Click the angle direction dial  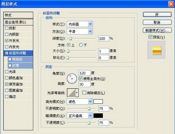(x=72, y=78)
